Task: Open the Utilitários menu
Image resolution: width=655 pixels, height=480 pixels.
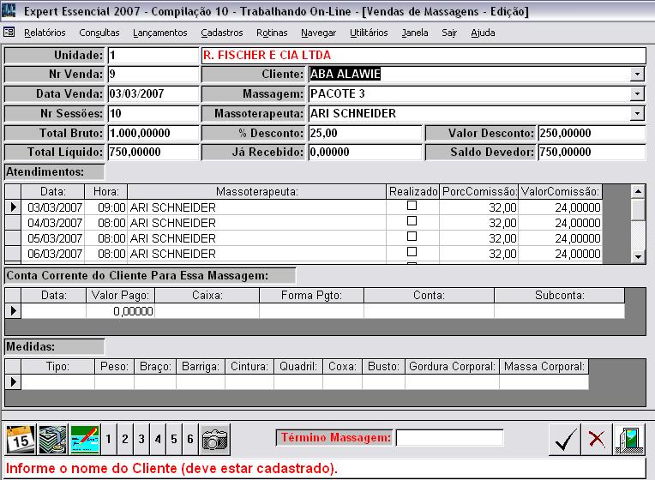Action: pyautogui.click(x=369, y=33)
